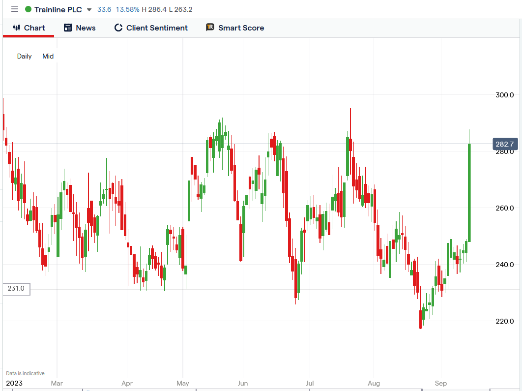
Task: Click the 300.0 price axis label
Action: point(505,95)
